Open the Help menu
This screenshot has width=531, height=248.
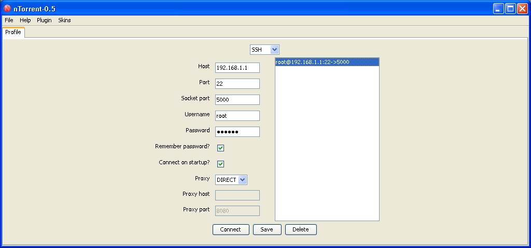[25, 20]
